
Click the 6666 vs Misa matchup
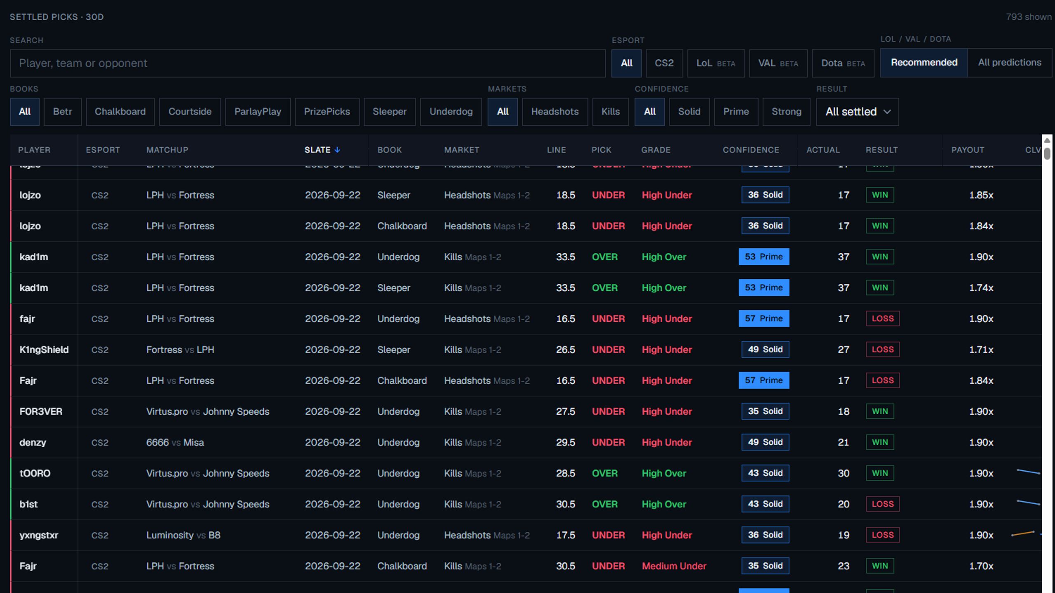pos(175,443)
